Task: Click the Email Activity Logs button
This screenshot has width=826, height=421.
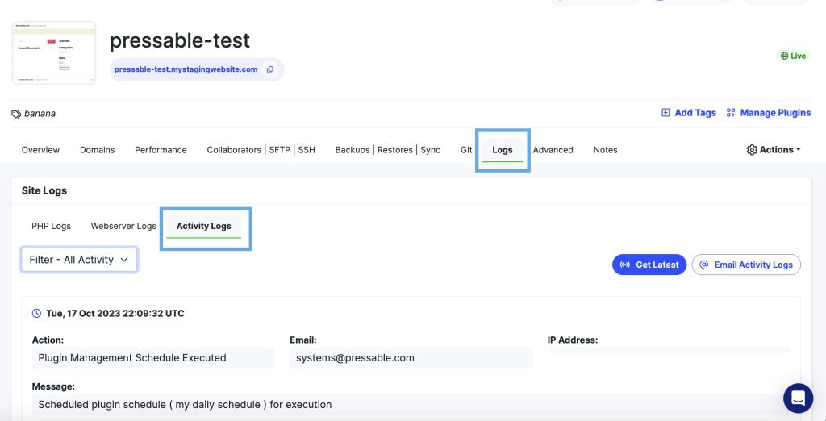Action: 745,265
